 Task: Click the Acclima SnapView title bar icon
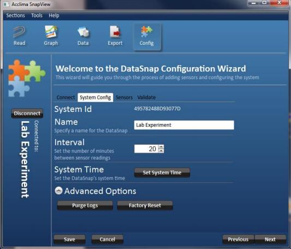tap(6, 4)
